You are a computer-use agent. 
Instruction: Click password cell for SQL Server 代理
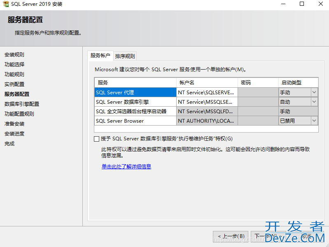click(x=258, y=92)
